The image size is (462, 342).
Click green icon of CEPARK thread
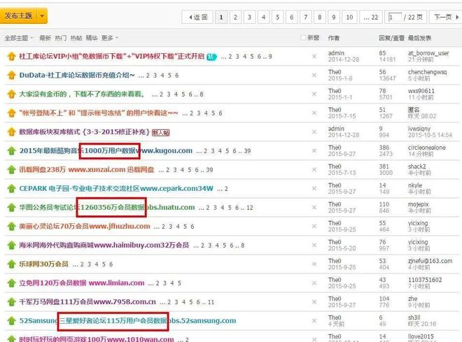[x=11, y=189]
